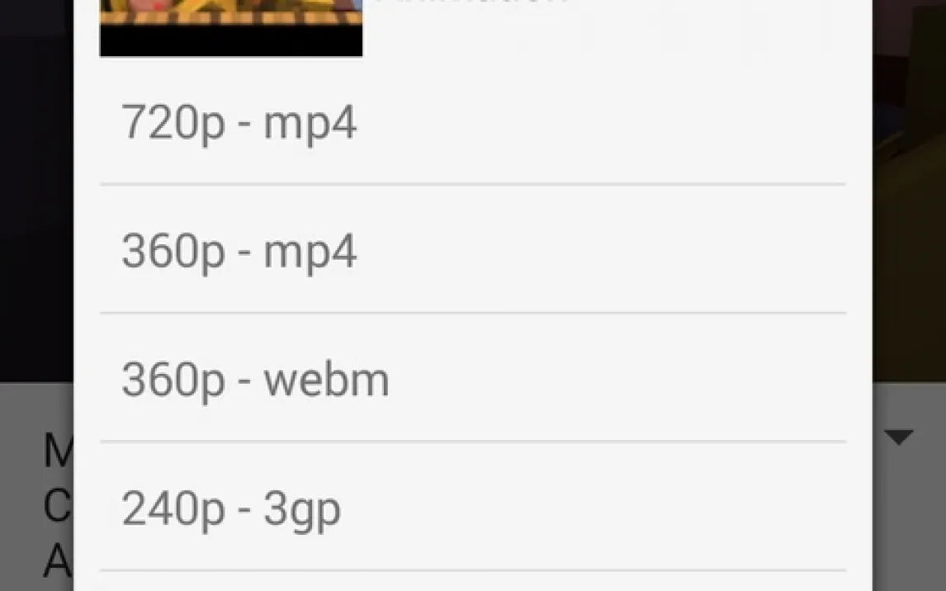Click the '3gp' format label
946x591 pixels.
pyautogui.click(x=302, y=511)
